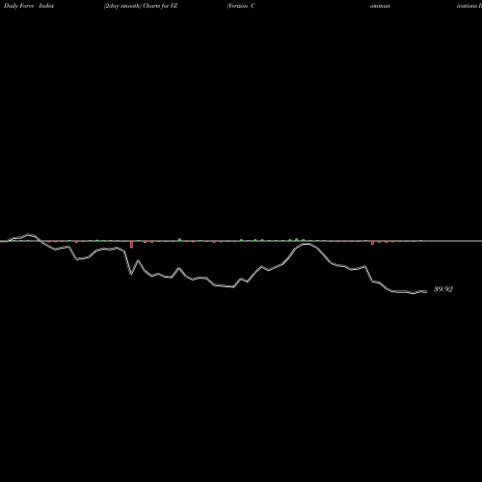Click the 'Daily Force Index' title text

click(29, 6)
